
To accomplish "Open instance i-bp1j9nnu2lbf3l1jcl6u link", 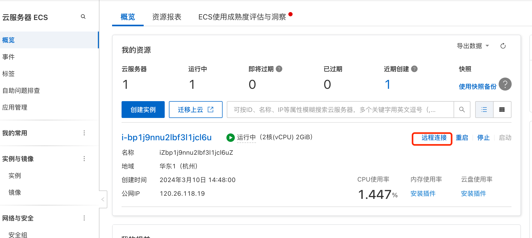I will coord(167,137).
